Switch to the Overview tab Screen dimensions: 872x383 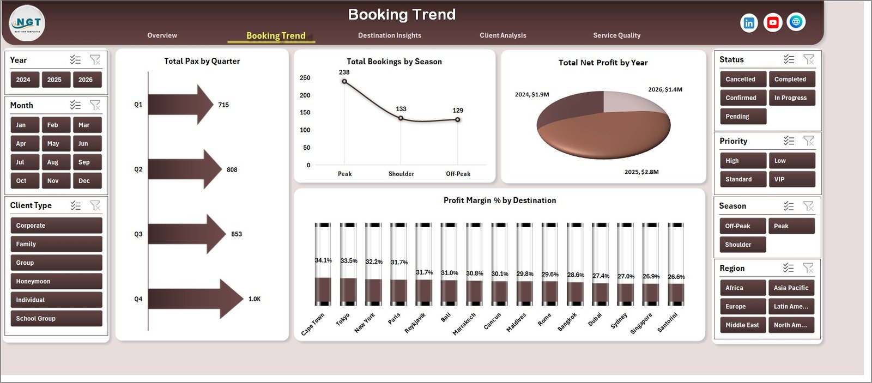(x=162, y=35)
